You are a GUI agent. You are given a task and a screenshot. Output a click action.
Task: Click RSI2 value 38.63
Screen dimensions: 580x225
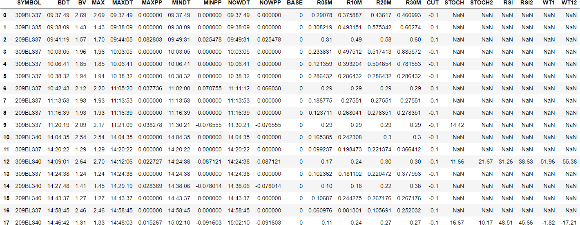point(526,162)
